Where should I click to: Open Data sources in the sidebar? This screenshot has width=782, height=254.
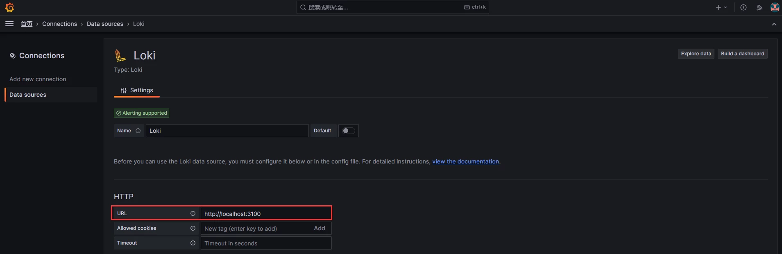[x=28, y=95]
